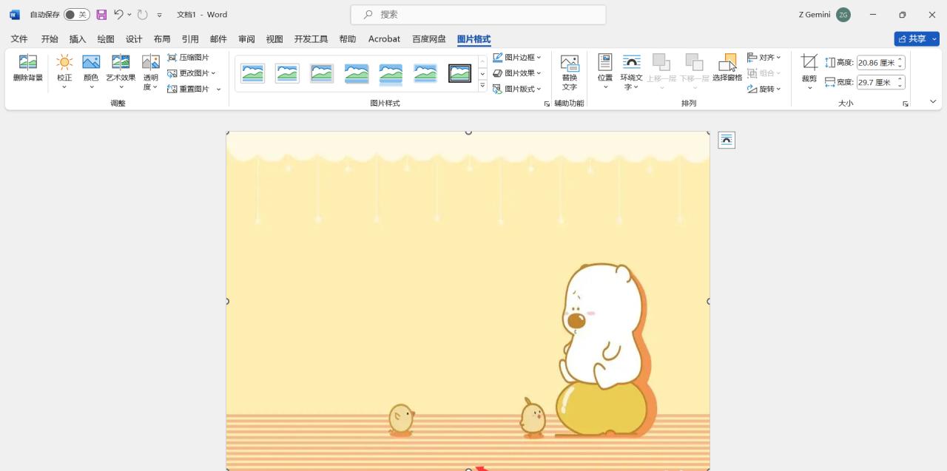This screenshot has height=471, width=947.
Task: Click the Save icon in title bar
Action: [x=101, y=15]
